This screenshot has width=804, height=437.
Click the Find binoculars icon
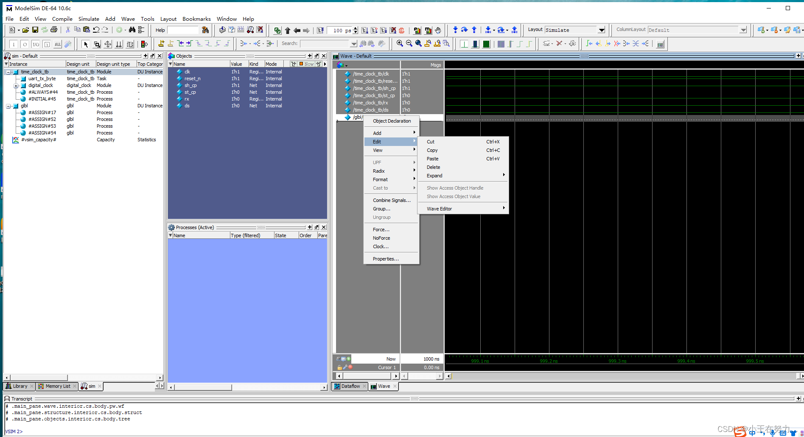(132, 30)
